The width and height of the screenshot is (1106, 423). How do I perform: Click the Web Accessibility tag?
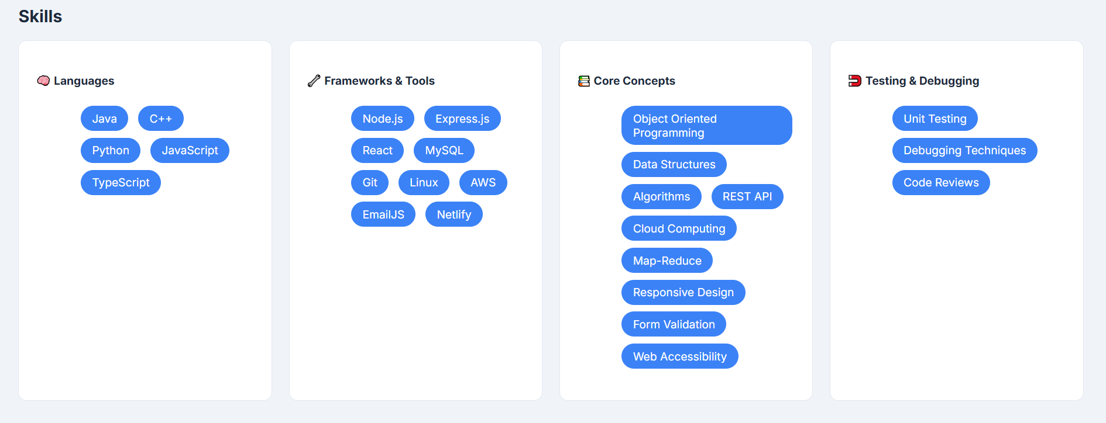click(679, 356)
